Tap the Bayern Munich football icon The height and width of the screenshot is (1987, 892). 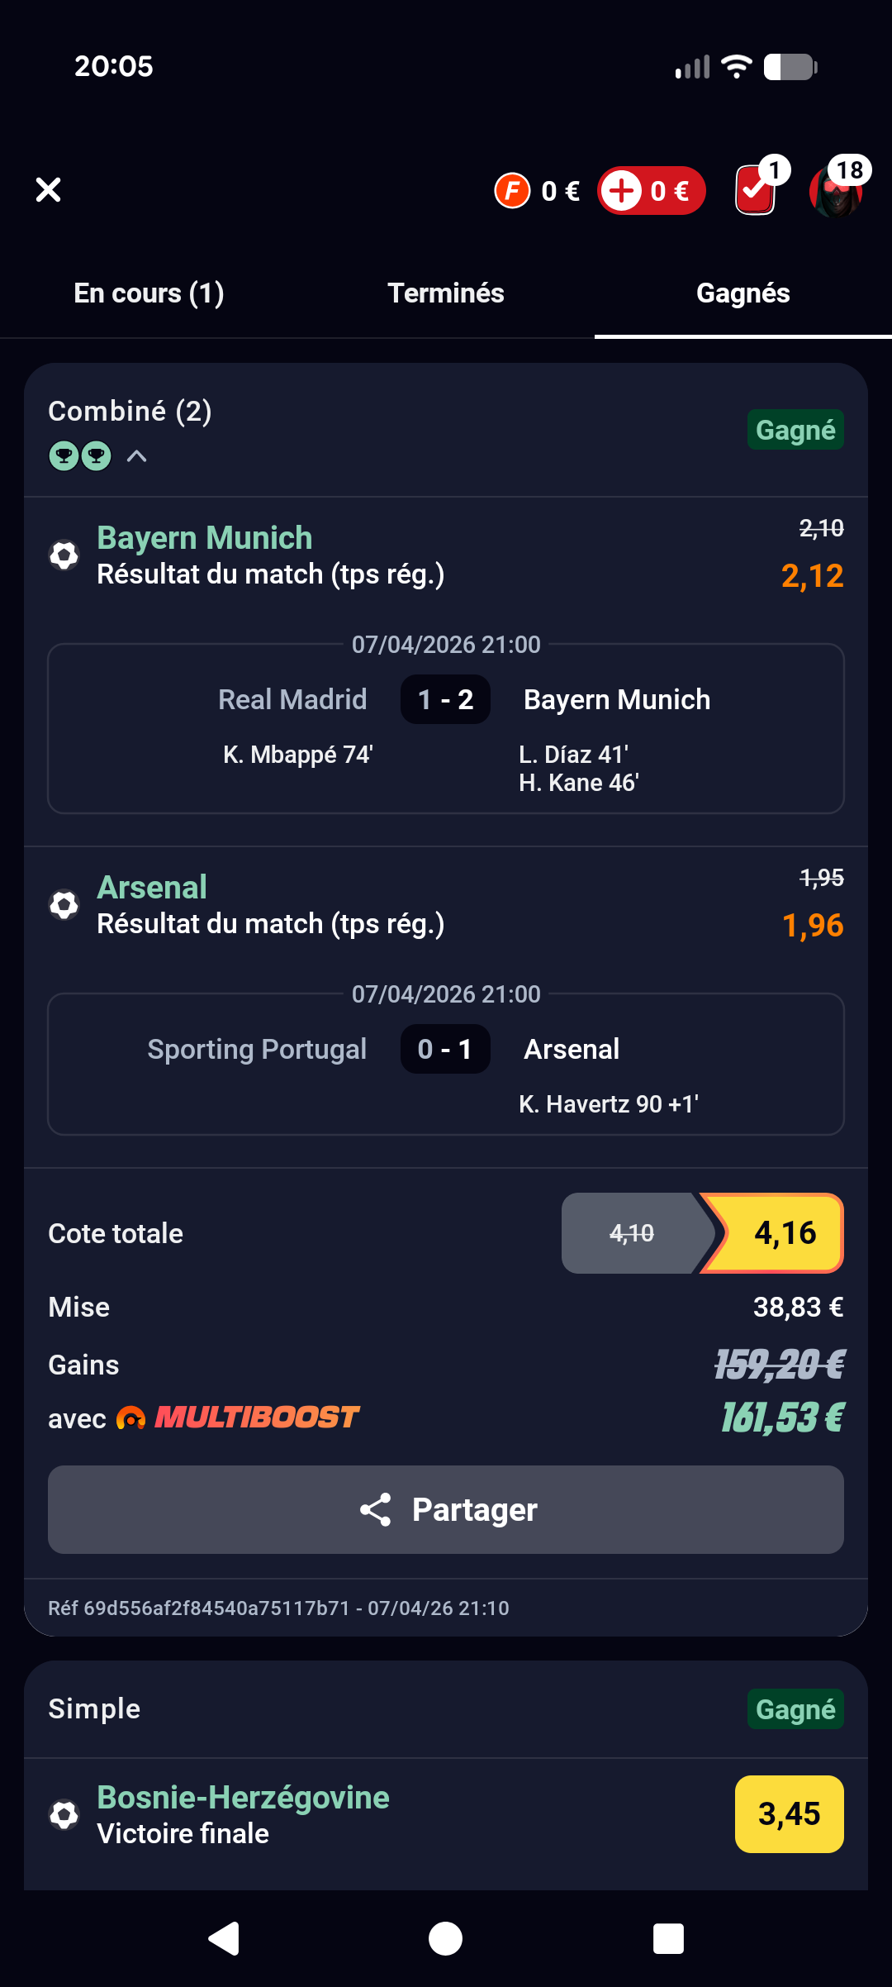tap(64, 555)
